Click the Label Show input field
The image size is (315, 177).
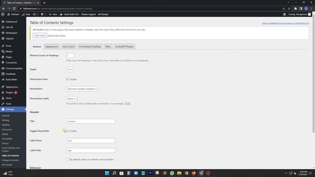tap(91, 141)
